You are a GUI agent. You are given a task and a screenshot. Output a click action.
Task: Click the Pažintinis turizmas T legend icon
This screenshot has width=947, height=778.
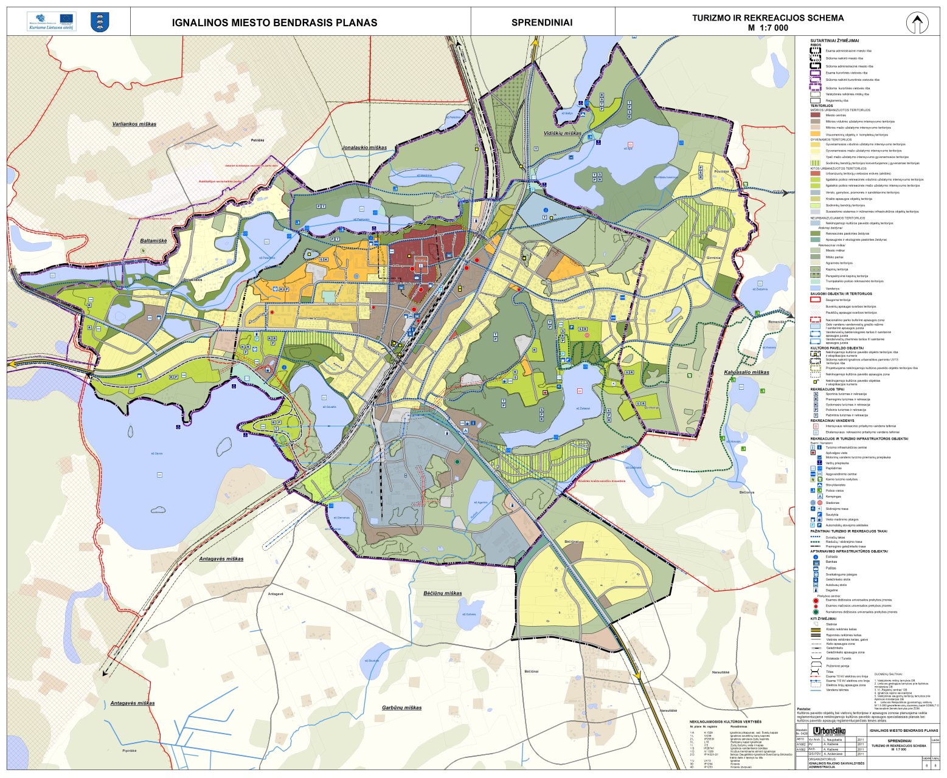816,416
